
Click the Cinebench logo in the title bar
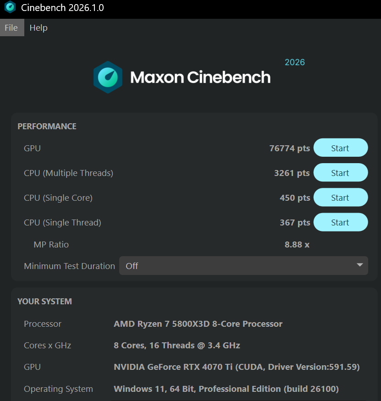10,7
